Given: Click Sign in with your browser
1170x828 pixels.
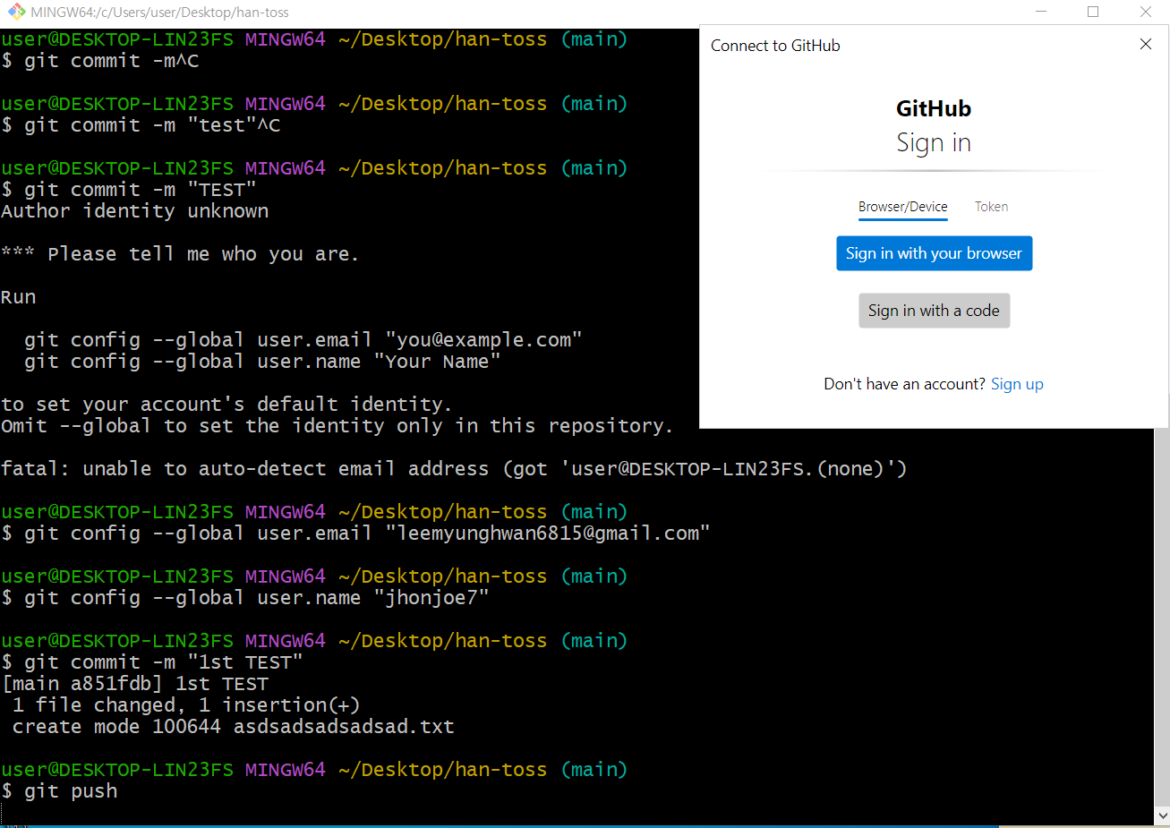Looking at the screenshot, I should click(x=934, y=253).
